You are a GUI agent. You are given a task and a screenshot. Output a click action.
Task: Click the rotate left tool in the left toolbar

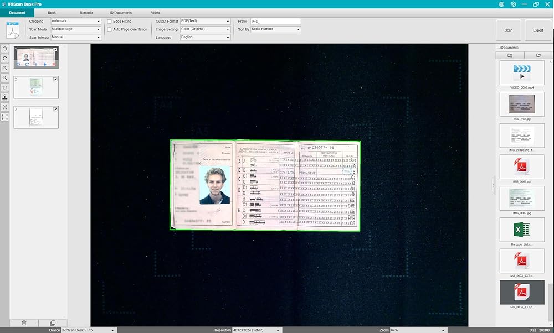[x=5, y=49]
